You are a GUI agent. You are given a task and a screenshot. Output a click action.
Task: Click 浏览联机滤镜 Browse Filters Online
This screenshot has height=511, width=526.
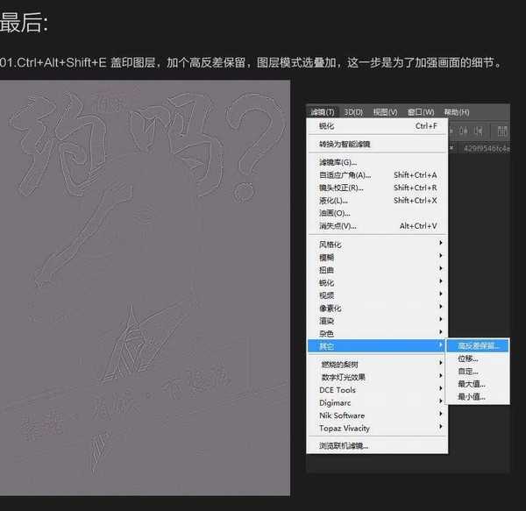344,446
